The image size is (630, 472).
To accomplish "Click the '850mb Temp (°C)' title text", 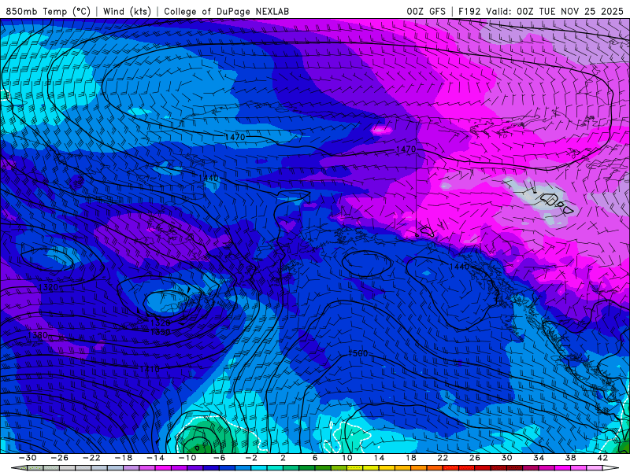I will pos(48,11).
